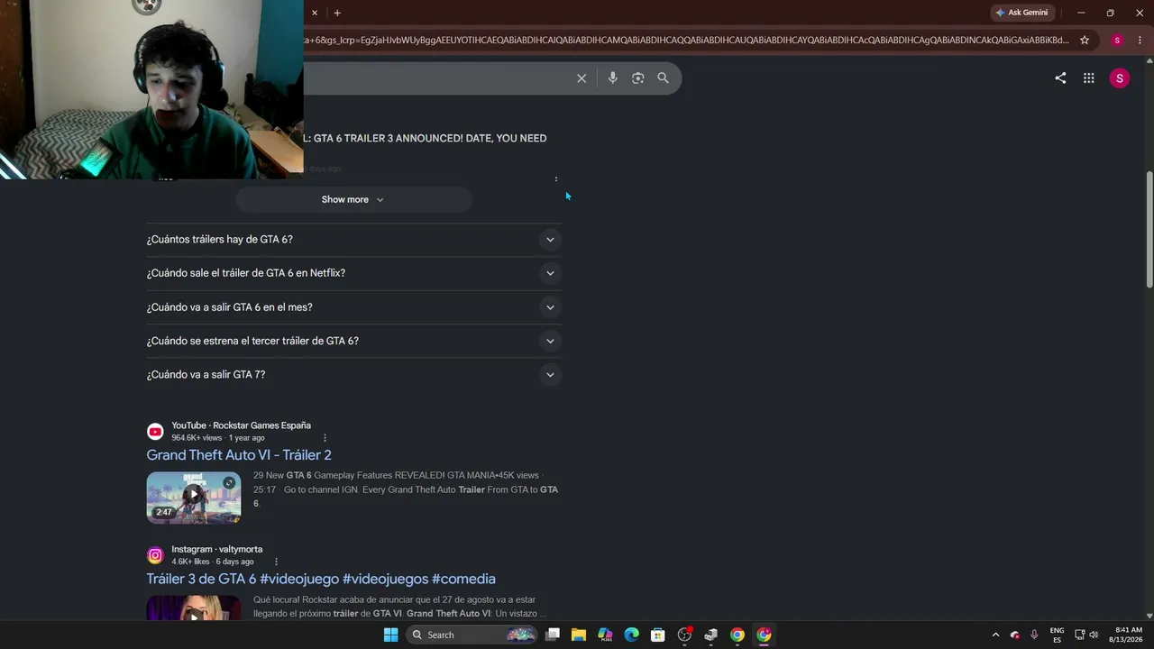Start a voice search with the microphone

(612, 78)
